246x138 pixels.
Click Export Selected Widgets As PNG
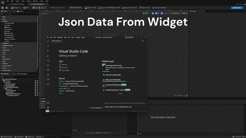(109, 8)
